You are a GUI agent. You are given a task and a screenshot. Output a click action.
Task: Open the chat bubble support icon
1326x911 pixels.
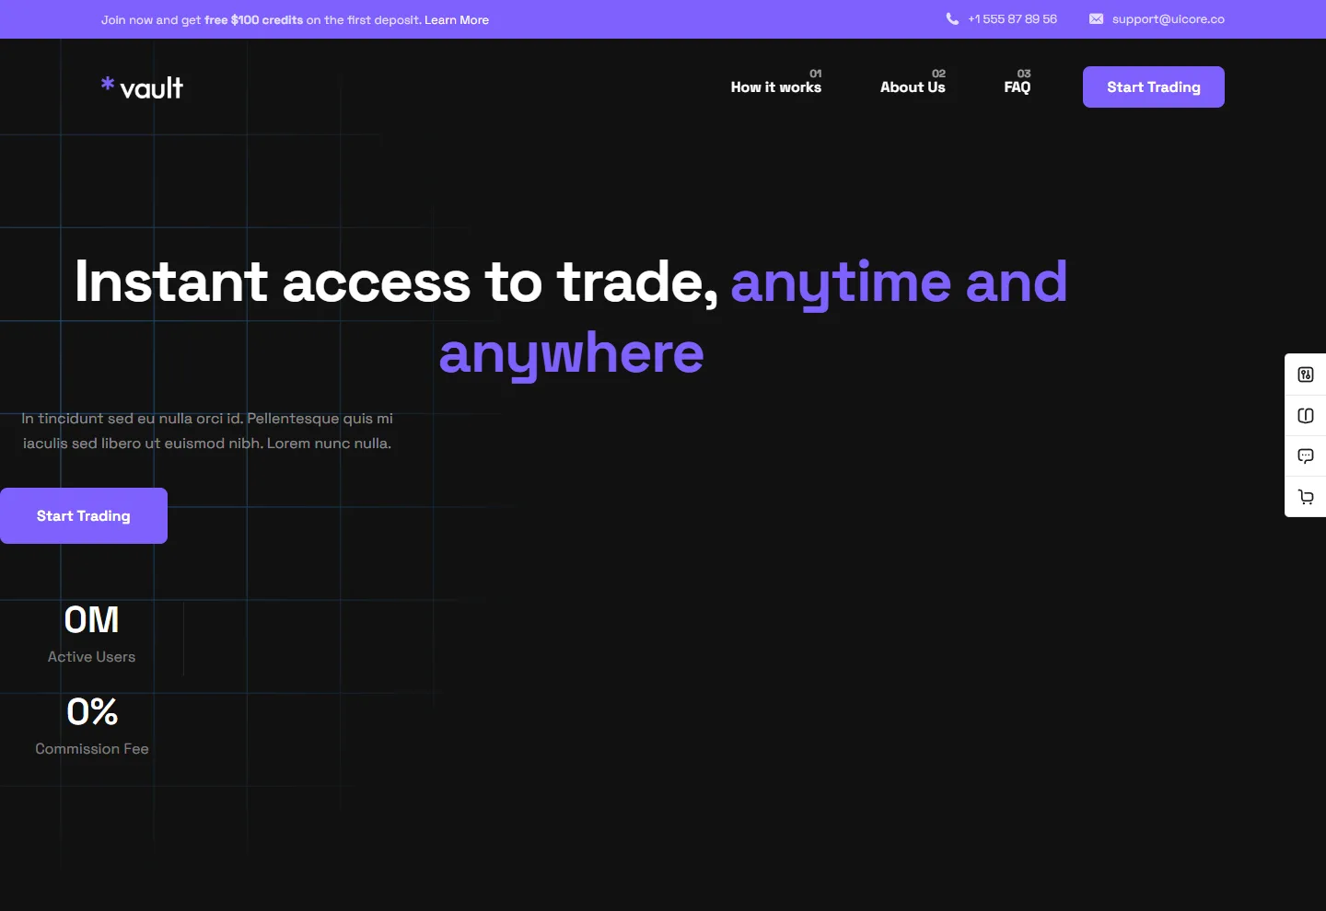pos(1306,455)
